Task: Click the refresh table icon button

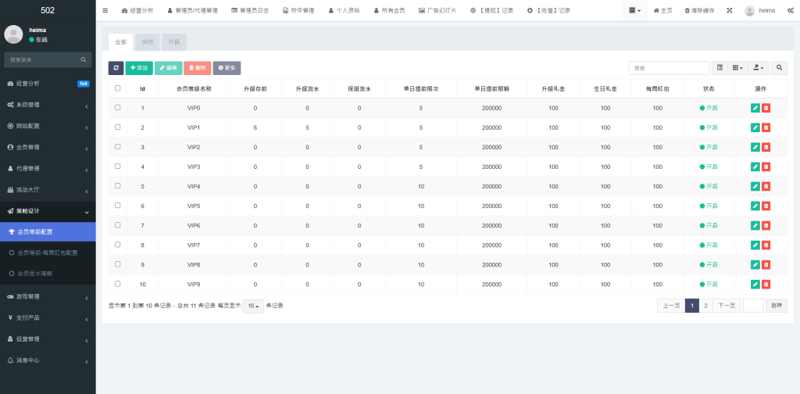Action: pyautogui.click(x=116, y=68)
